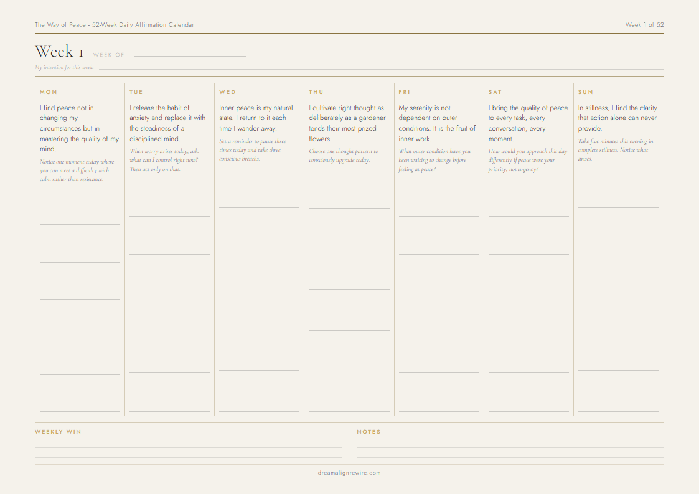Click the first writing line in the FRI column
Screen dimensions: 699x494
click(439, 216)
